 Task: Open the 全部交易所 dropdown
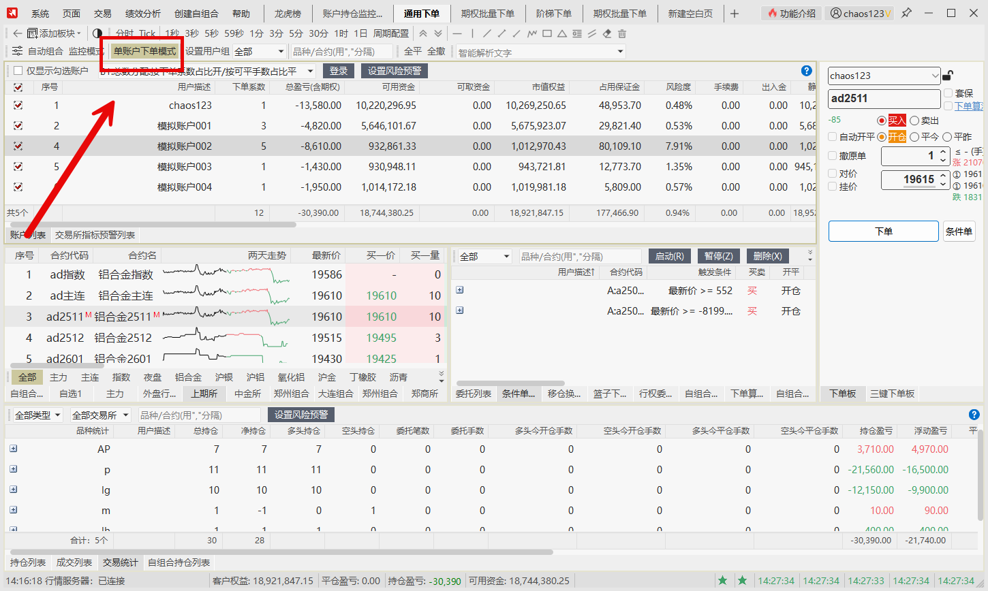tap(100, 415)
